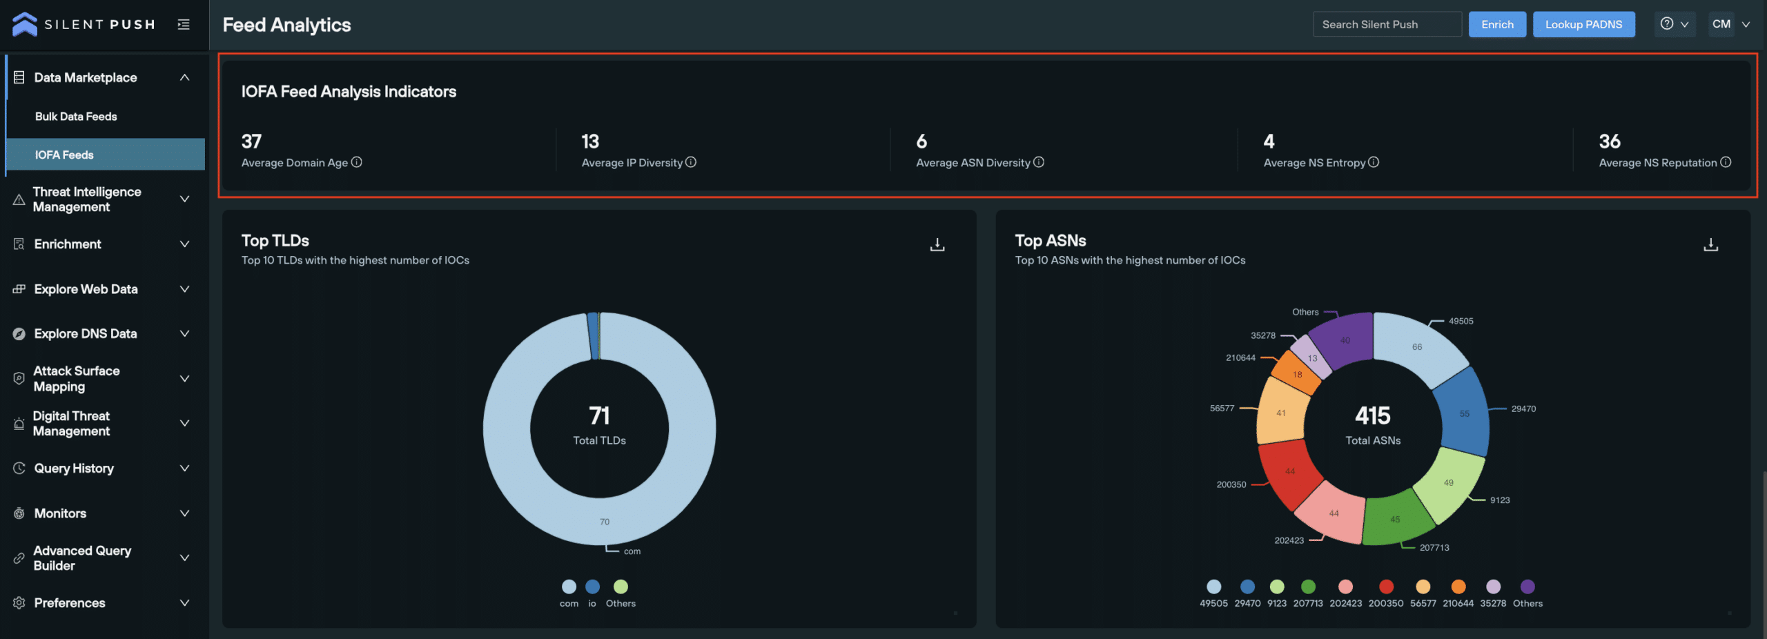Click the Threat Intelligence Management warning icon
The image size is (1767, 639).
(x=19, y=199)
